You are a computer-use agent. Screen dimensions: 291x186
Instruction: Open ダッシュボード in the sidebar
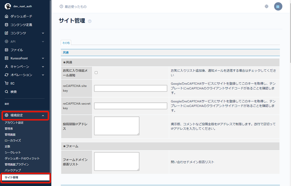21,16
